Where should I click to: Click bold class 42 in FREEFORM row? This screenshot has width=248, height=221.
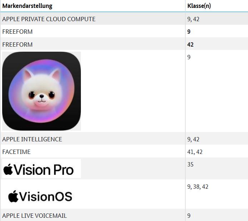point(190,44)
